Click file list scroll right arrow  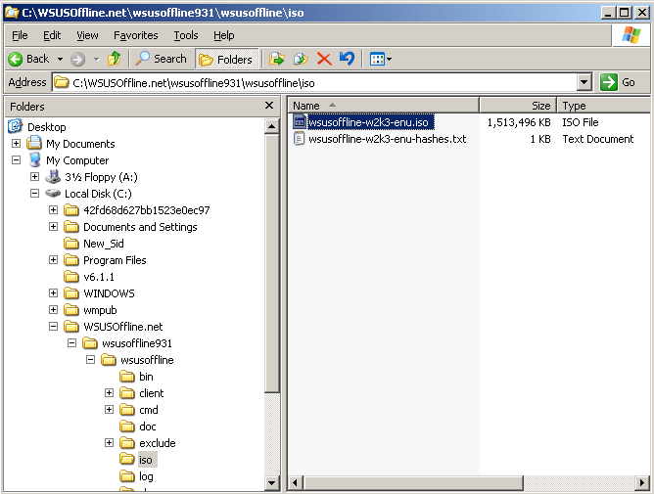[x=642, y=483]
